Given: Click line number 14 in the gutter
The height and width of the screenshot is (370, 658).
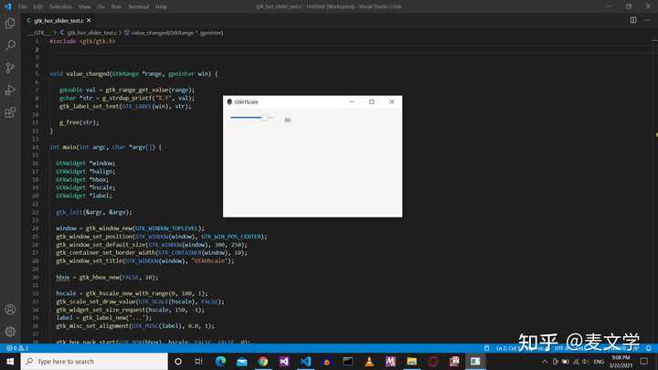Looking at the screenshot, I should tap(36, 147).
